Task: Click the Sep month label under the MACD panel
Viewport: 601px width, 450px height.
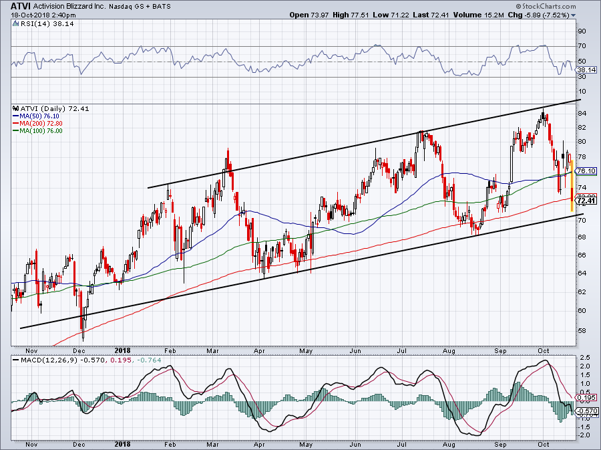Action: [500, 445]
